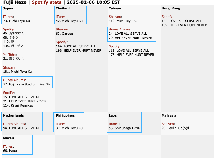Select the 2025-02-06 18:05 EST timestamp
This screenshot has width=214, height=160.
click(x=93, y=2)
